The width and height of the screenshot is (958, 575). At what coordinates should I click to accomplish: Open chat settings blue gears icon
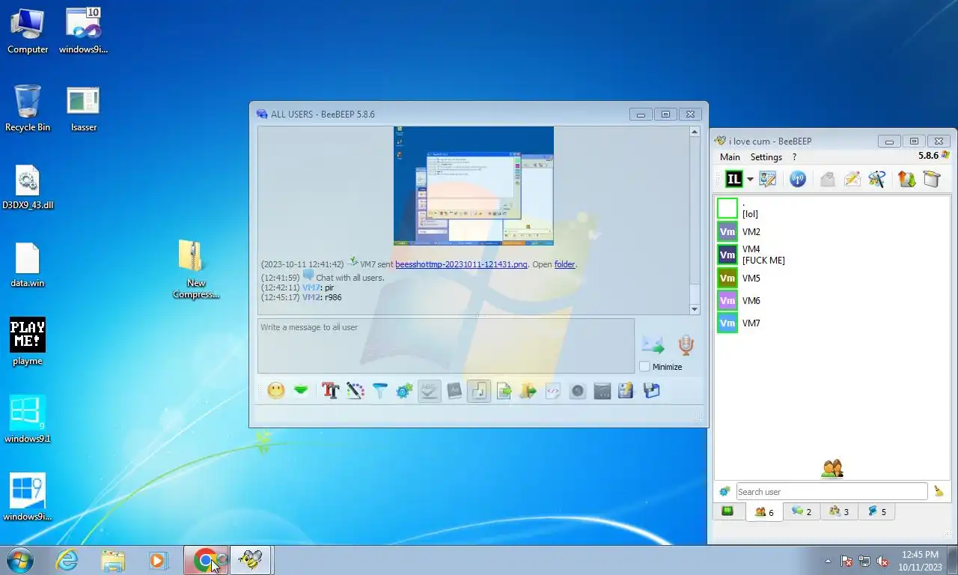tap(405, 391)
